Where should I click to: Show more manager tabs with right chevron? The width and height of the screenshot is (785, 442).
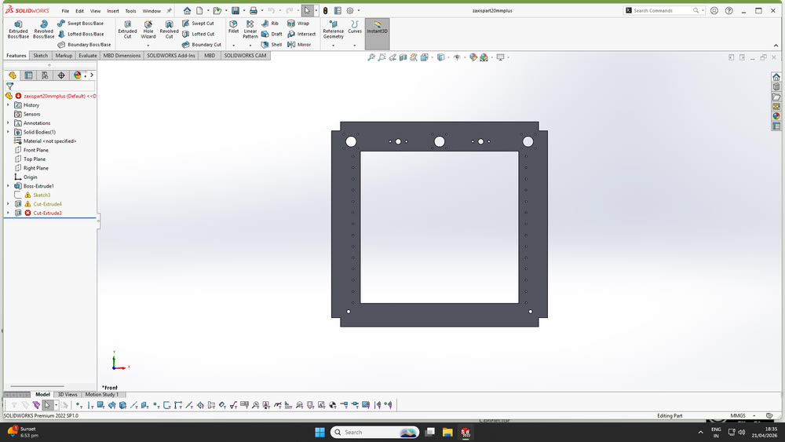[92, 75]
